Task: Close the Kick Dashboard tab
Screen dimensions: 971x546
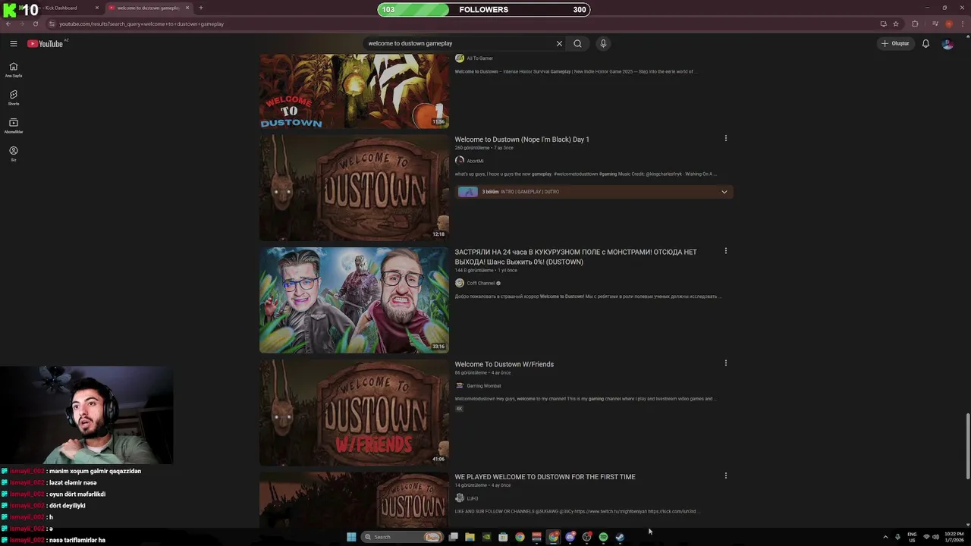Action: [97, 8]
